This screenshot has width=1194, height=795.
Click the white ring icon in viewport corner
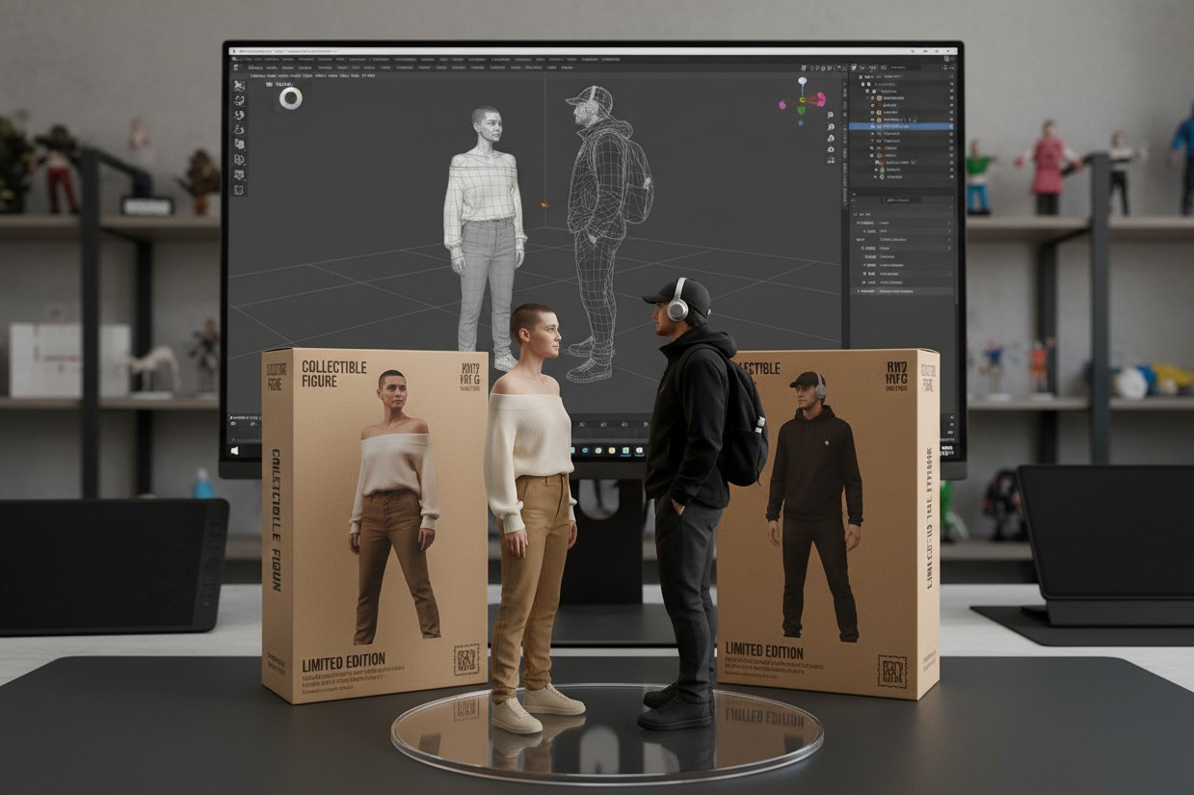click(x=290, y=98)
